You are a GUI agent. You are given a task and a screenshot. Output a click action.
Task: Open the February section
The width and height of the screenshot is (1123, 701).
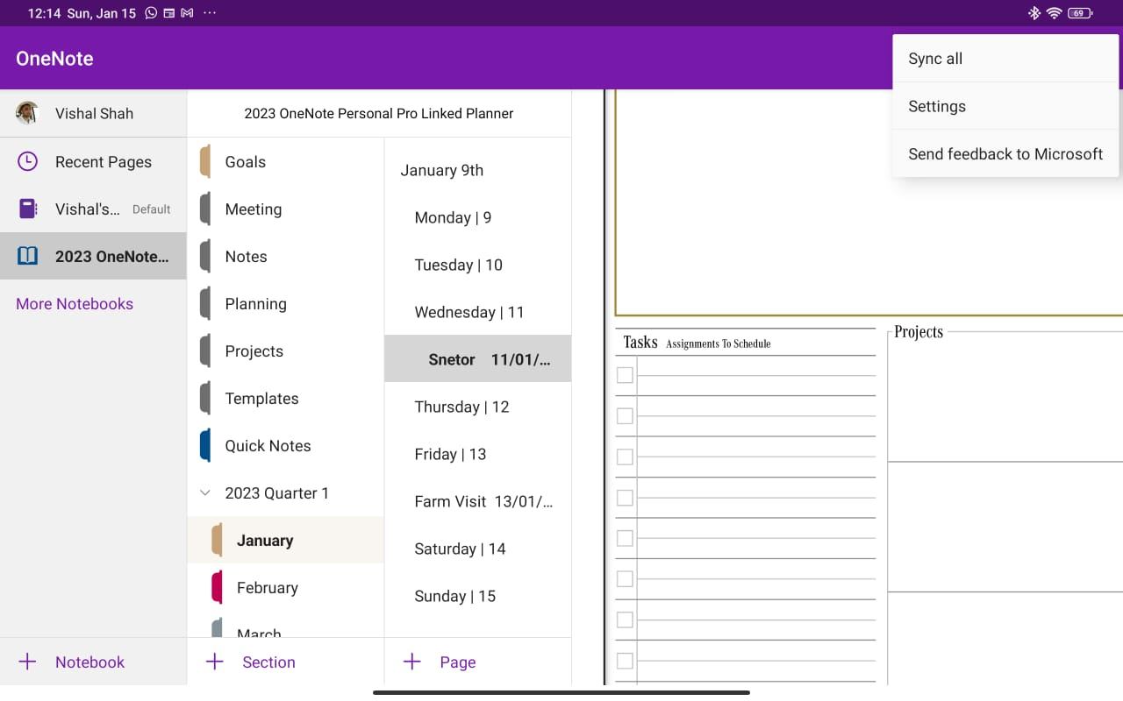click(286, 587)
